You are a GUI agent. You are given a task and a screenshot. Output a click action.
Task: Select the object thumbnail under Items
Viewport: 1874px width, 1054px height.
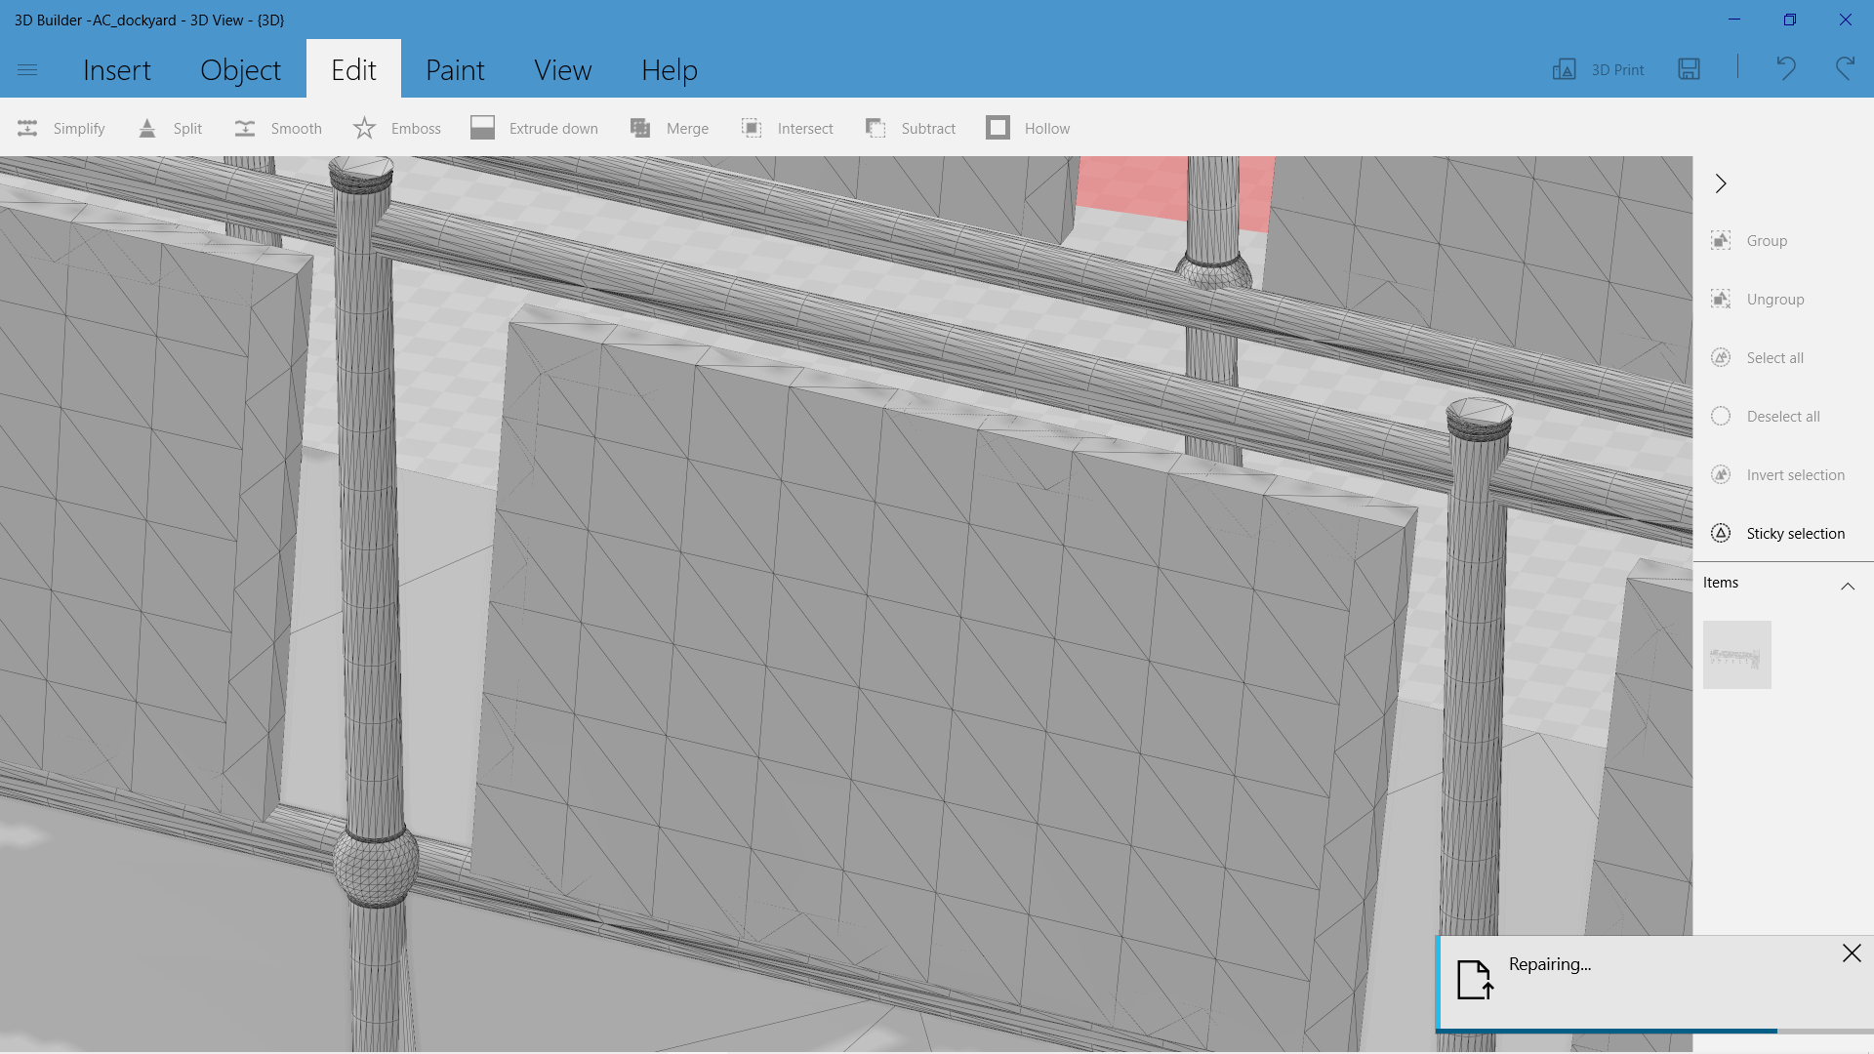[1737, 654]
